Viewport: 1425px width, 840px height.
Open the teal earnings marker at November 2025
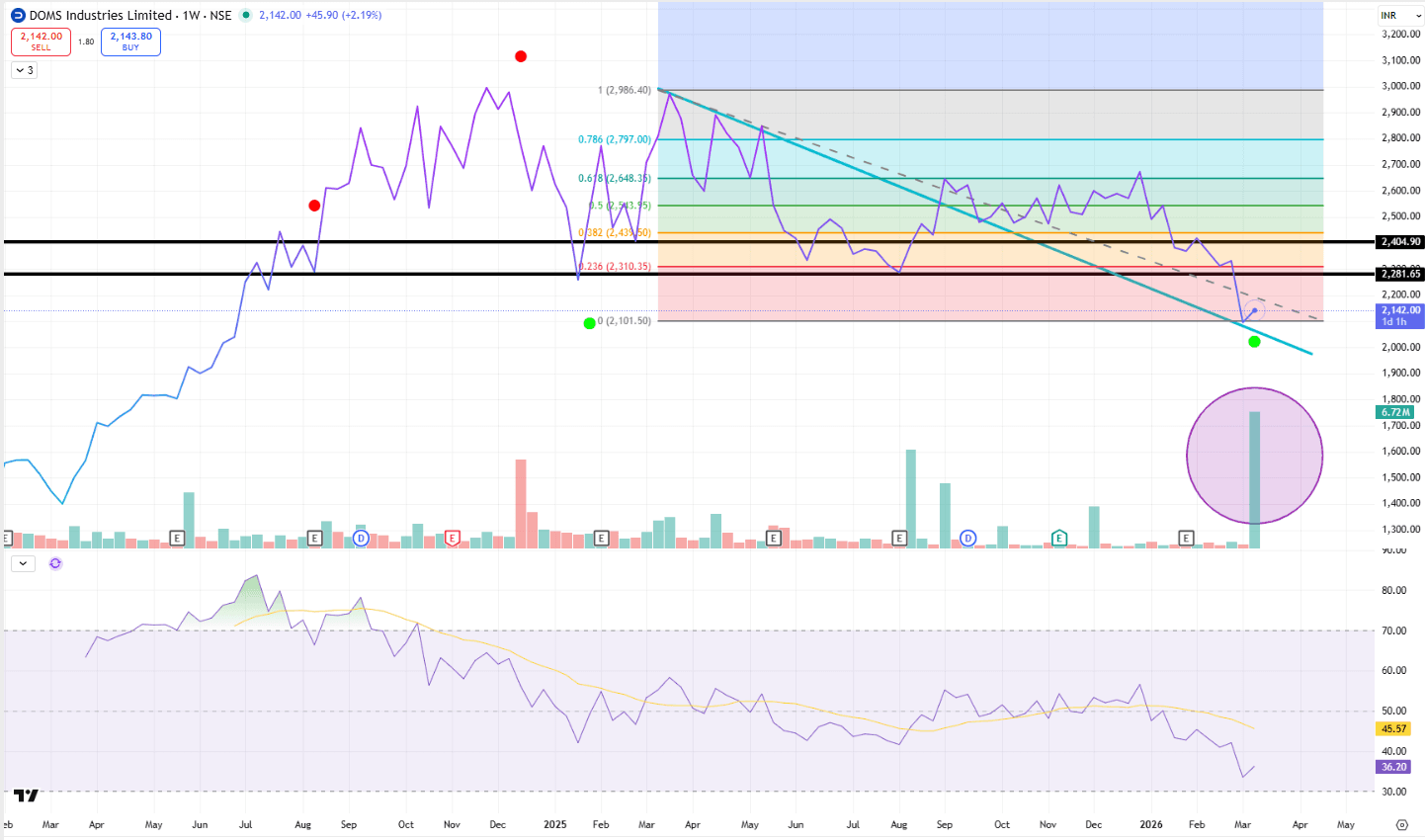tap(1059, 538)
